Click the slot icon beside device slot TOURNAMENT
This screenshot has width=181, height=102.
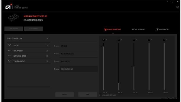pyautogui.click(x=56, y=69)
